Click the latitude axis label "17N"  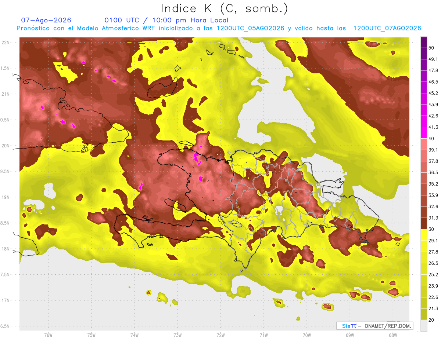6,300
